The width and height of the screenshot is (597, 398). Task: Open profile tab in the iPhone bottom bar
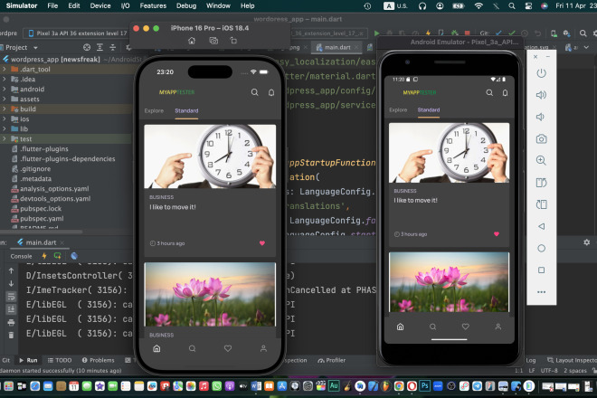(x=263, y=348)
